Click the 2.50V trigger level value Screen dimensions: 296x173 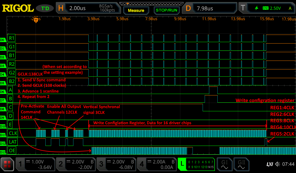pyautogui.click(x=275, y=8)
